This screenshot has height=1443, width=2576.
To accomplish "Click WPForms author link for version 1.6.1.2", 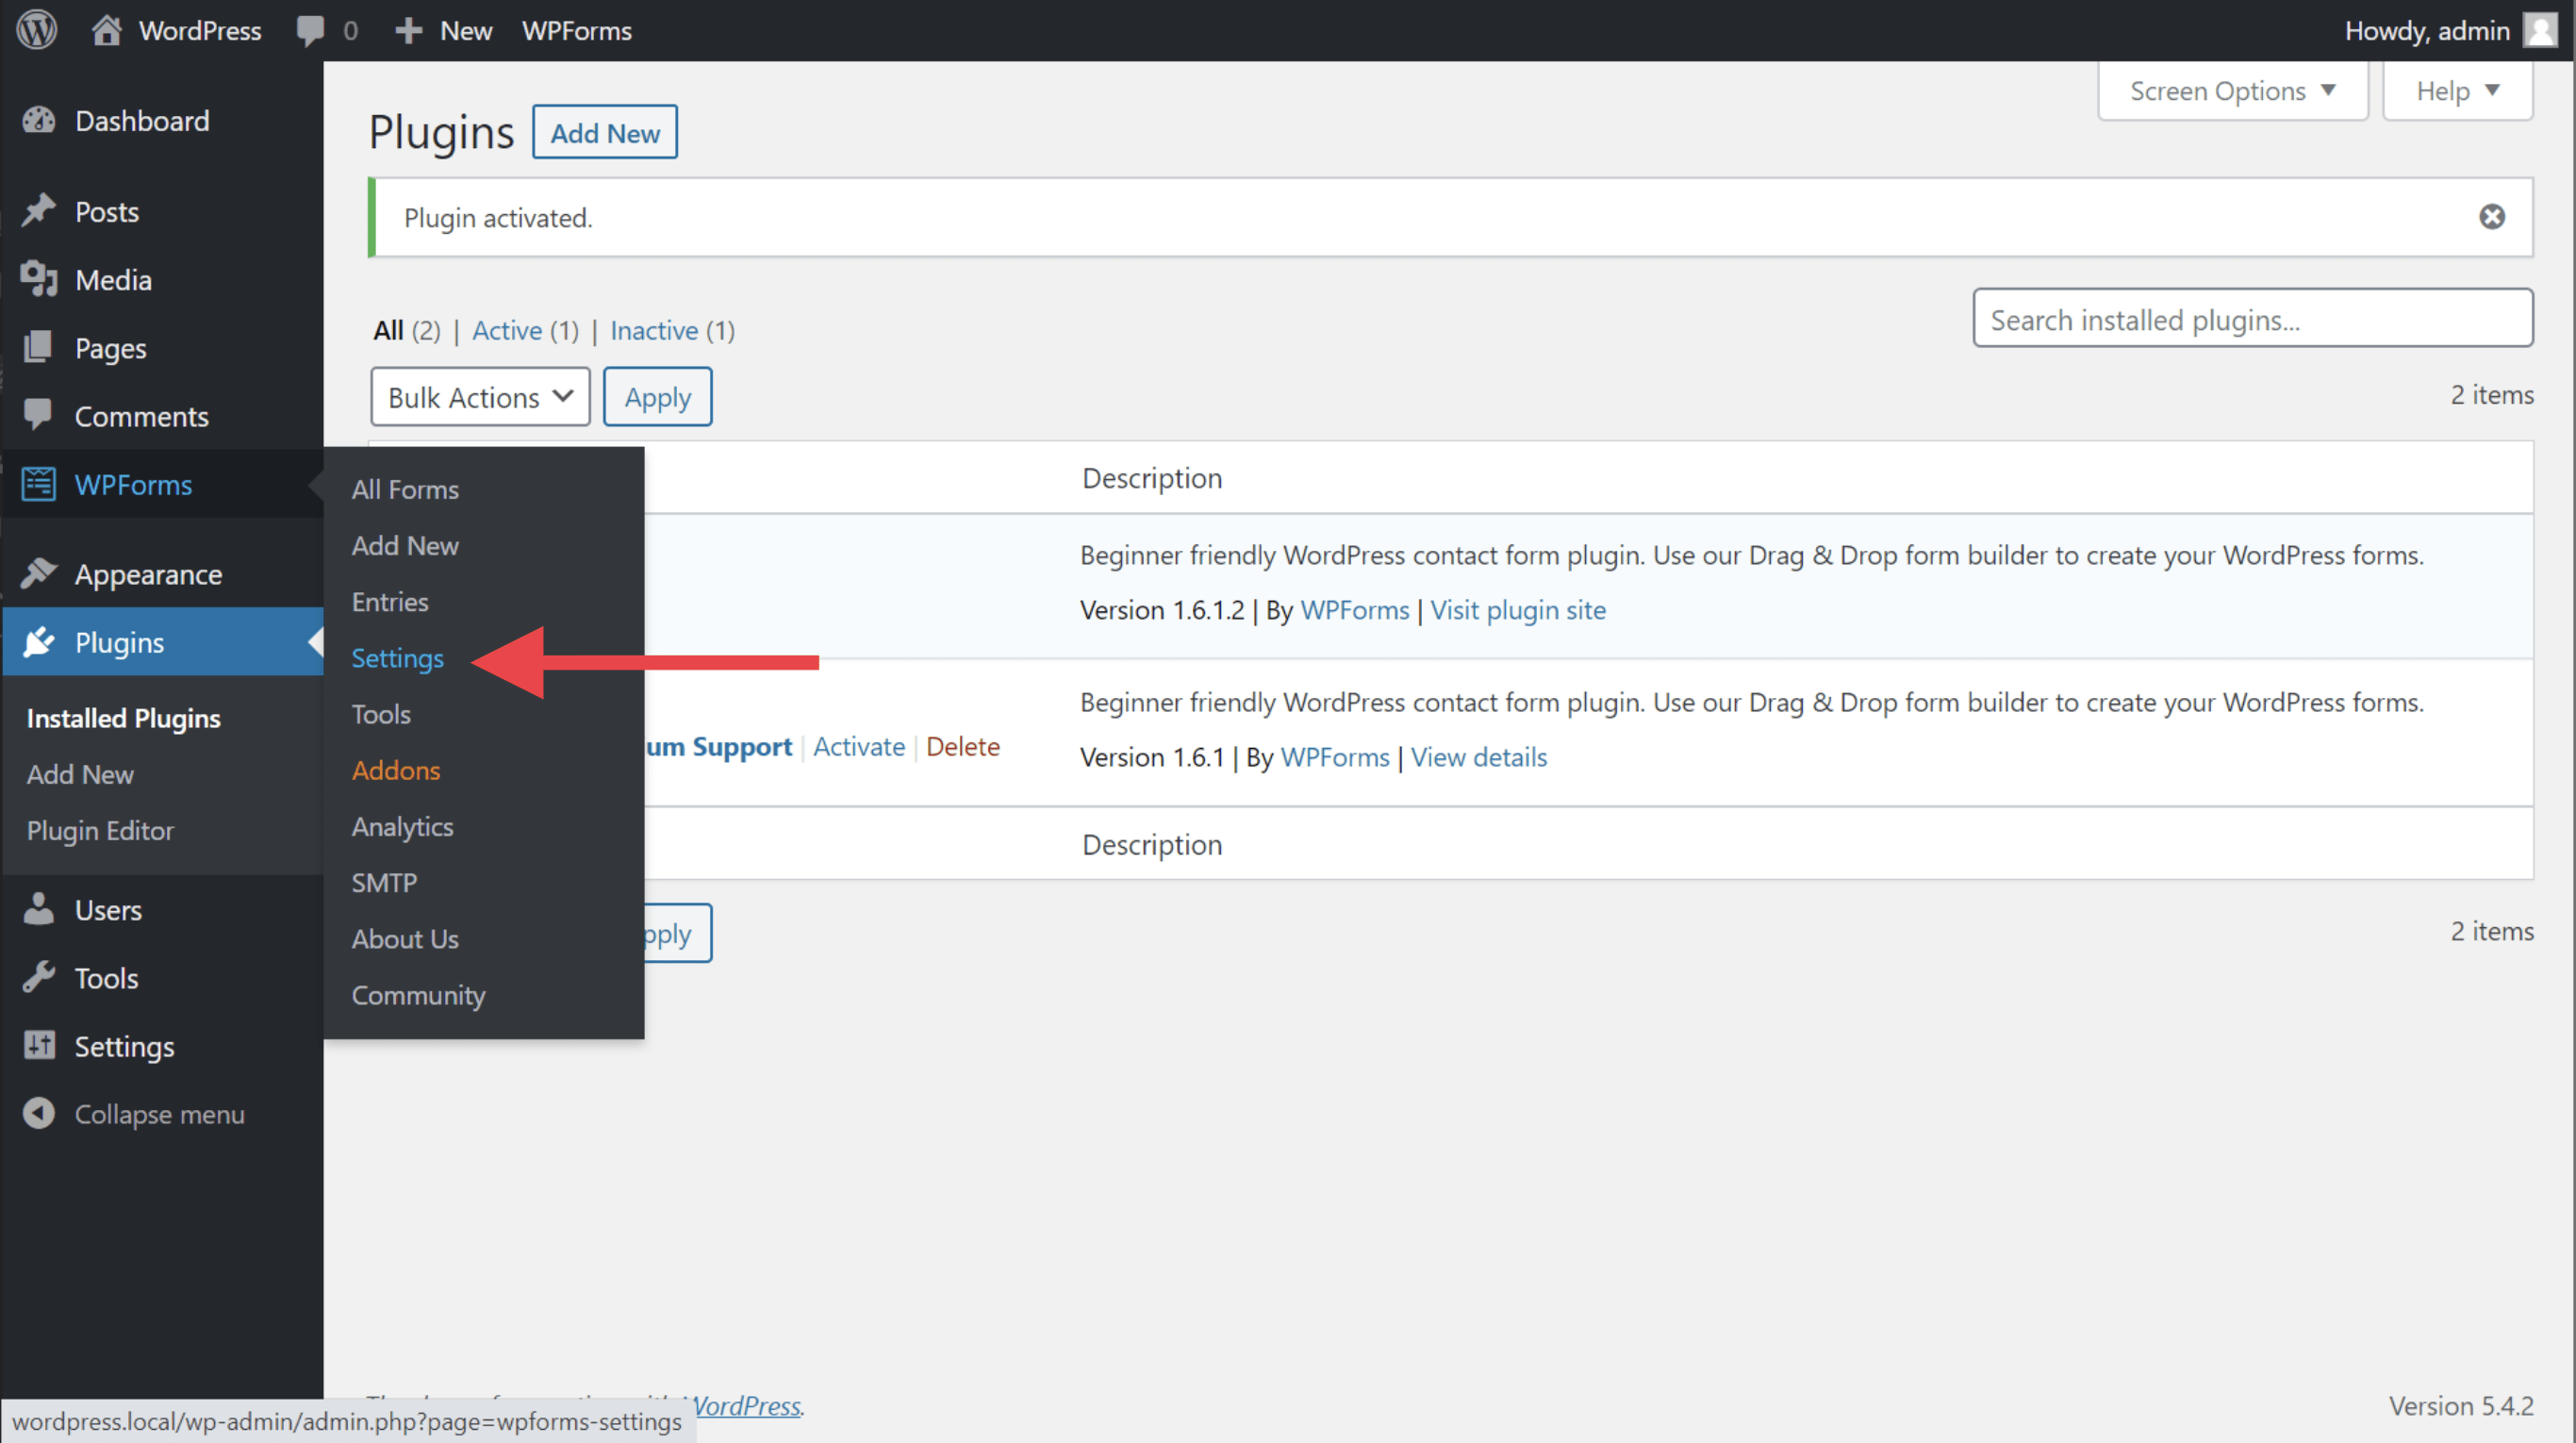I will coord(1355,610).
